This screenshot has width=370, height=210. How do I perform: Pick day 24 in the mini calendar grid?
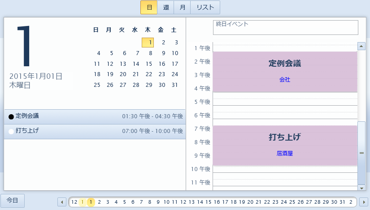pyautogui.click(x=175, y=74)
